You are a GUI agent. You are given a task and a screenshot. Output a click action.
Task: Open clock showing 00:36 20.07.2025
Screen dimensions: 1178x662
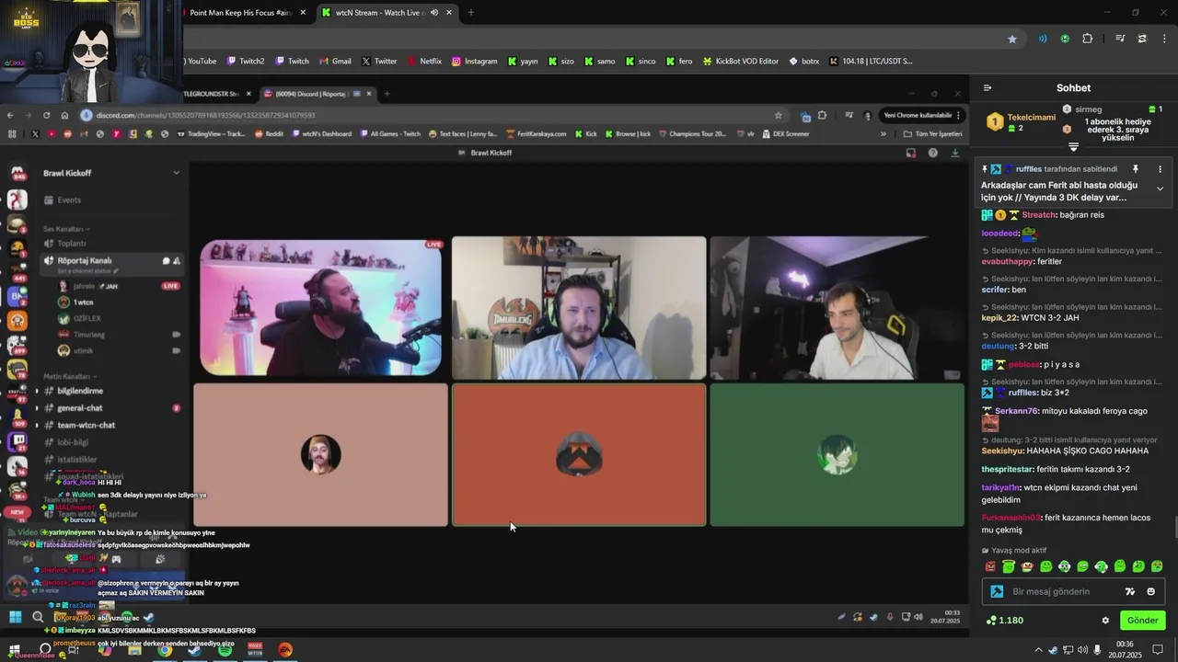(1125, 650)
